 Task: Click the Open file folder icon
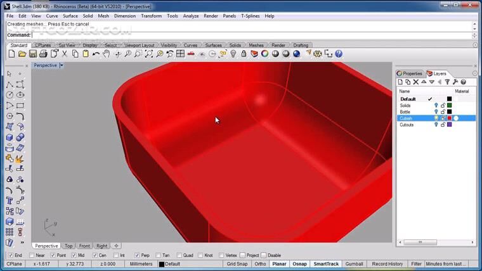pyautogui.click(x=22, y=54)
